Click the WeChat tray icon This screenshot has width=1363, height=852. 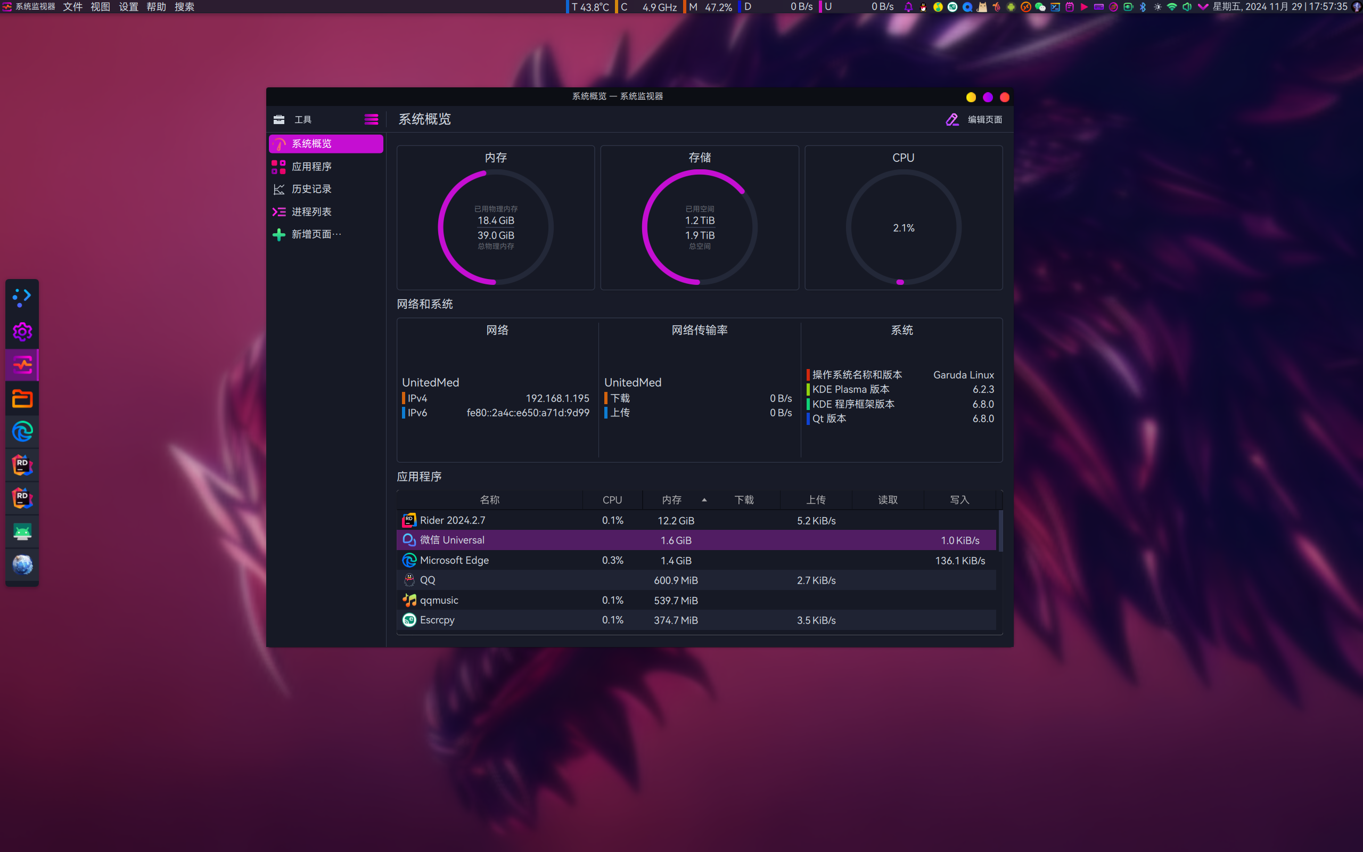(1040, 7)
